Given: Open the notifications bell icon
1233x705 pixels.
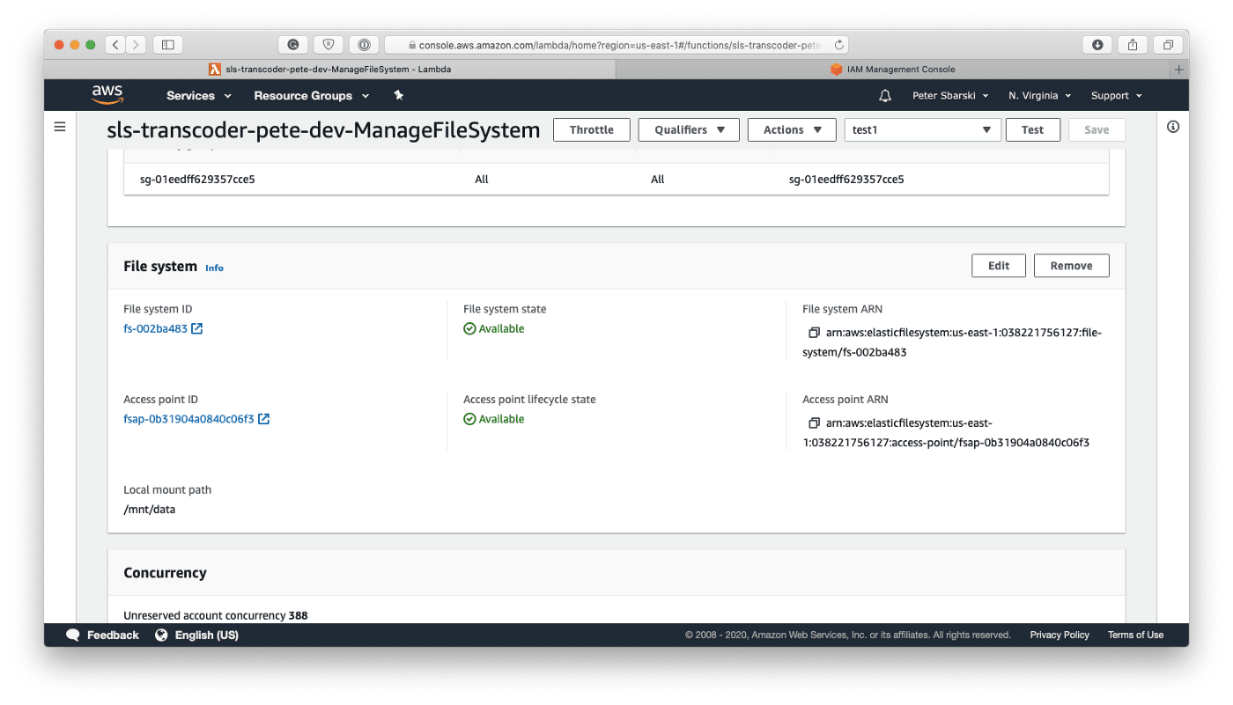Looking at the screenshot, I should point(885,95).
